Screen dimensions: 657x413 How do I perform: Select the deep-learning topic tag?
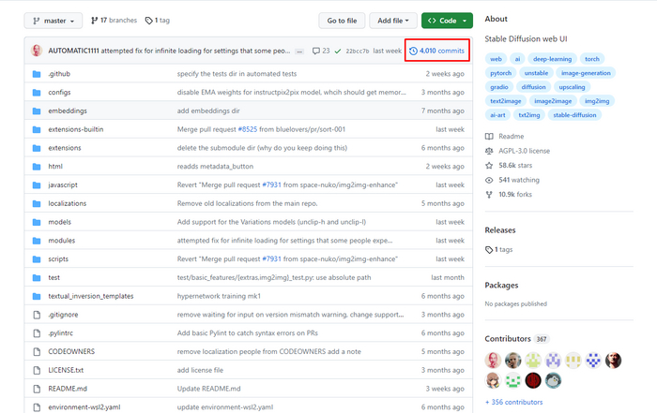[552, 59]
